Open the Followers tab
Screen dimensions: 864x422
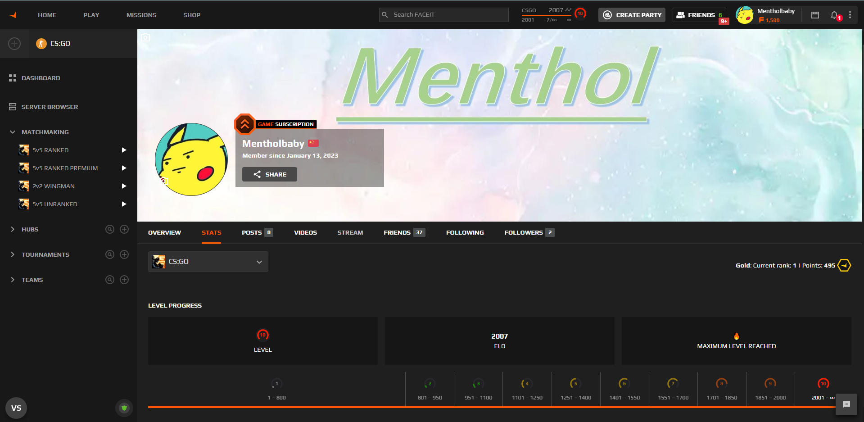click(x=529, y=232)
